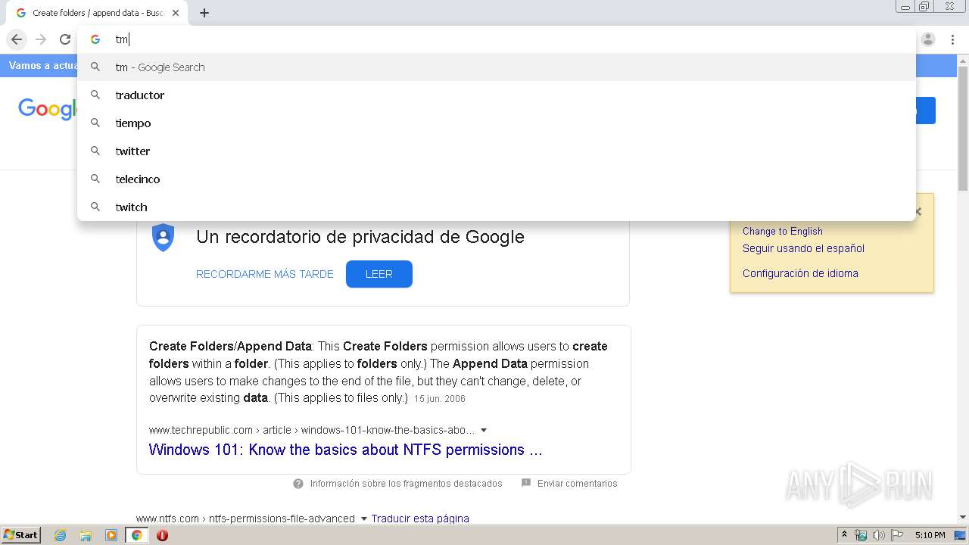Click the help icon by 'Información sobre los fragmentos destacados'
Viewport: 969px width, 545px height.
(298, 484)
